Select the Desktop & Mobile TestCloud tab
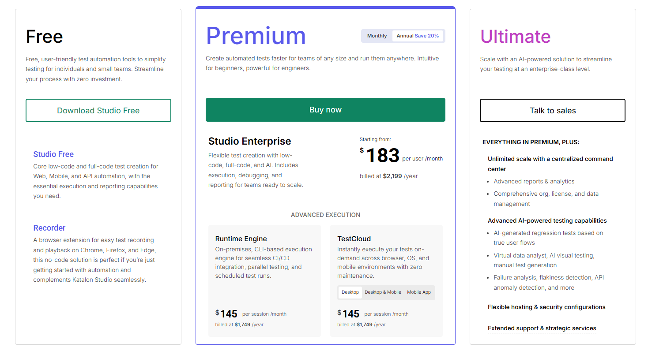The width and height of the screenshot is (648, 347). click(383, 292)
